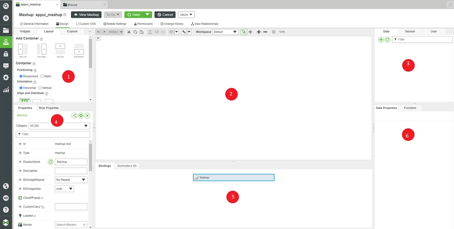Open the Category All (26) dropdown
The width and height of the screenshot is (454, 229).
tap(59, 126)
